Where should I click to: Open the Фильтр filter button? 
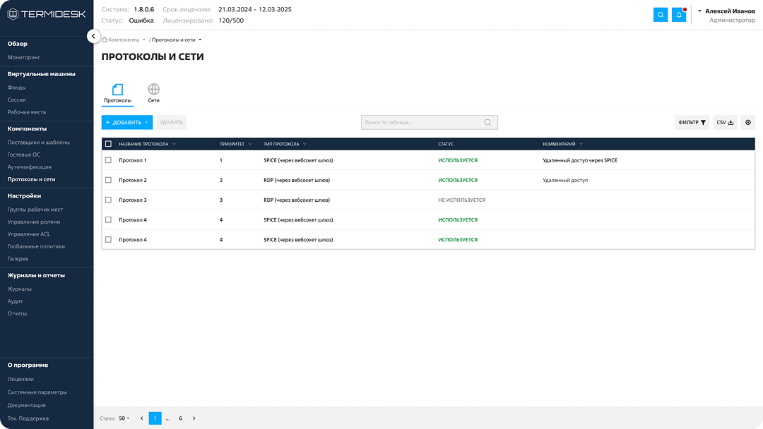[x=692, y=123]
